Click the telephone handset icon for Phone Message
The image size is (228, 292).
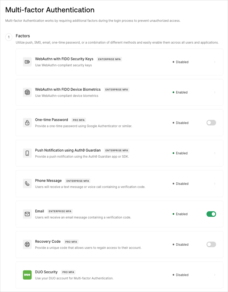pos(27,183)
